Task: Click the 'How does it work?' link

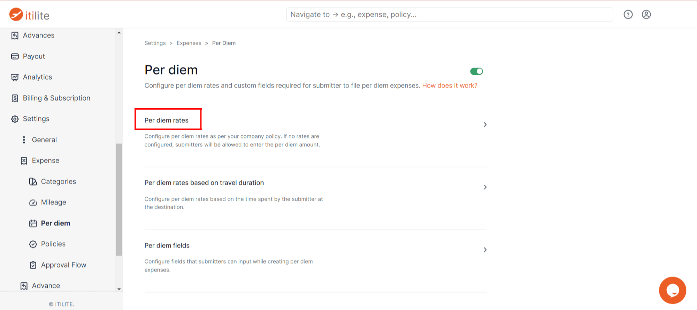Action: [x=450, y=86]
